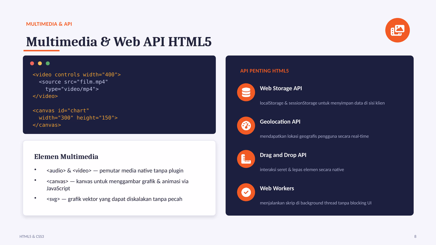Image resolution: width=436 pixels, height=245 pixels.
Task: Click the 'width="300" height="150">' code line
Action: coord(78,118)
